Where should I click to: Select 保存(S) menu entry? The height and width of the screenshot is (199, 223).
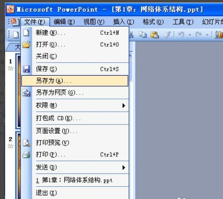75,69
